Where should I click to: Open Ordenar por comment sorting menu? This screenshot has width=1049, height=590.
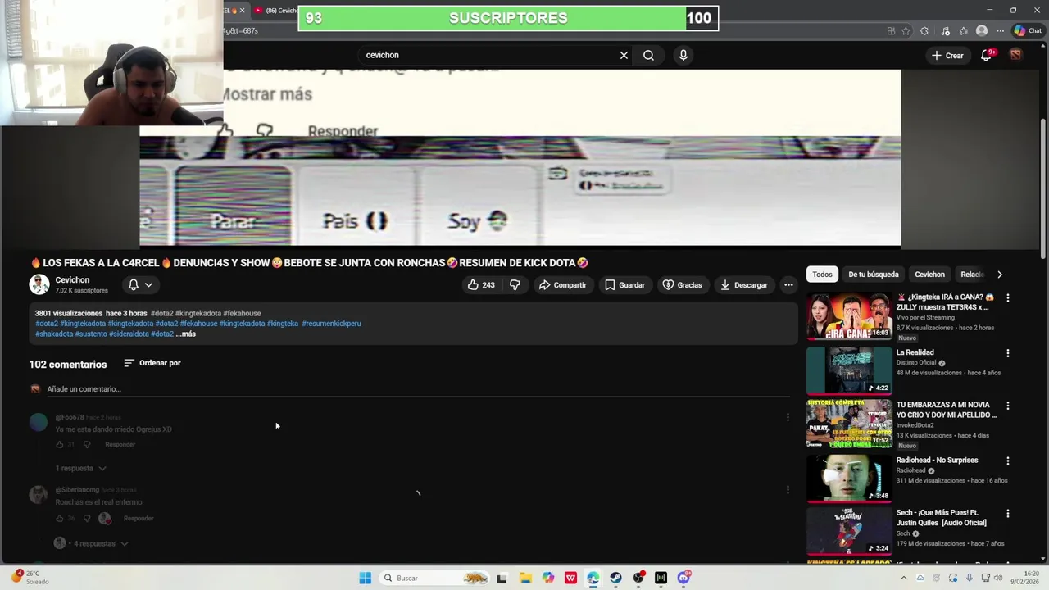(152, 363)
